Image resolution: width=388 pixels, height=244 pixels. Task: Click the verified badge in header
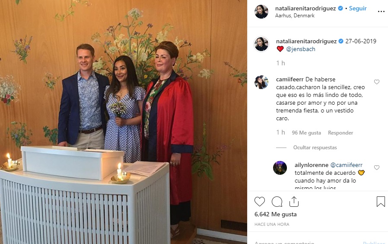[340, 8]
